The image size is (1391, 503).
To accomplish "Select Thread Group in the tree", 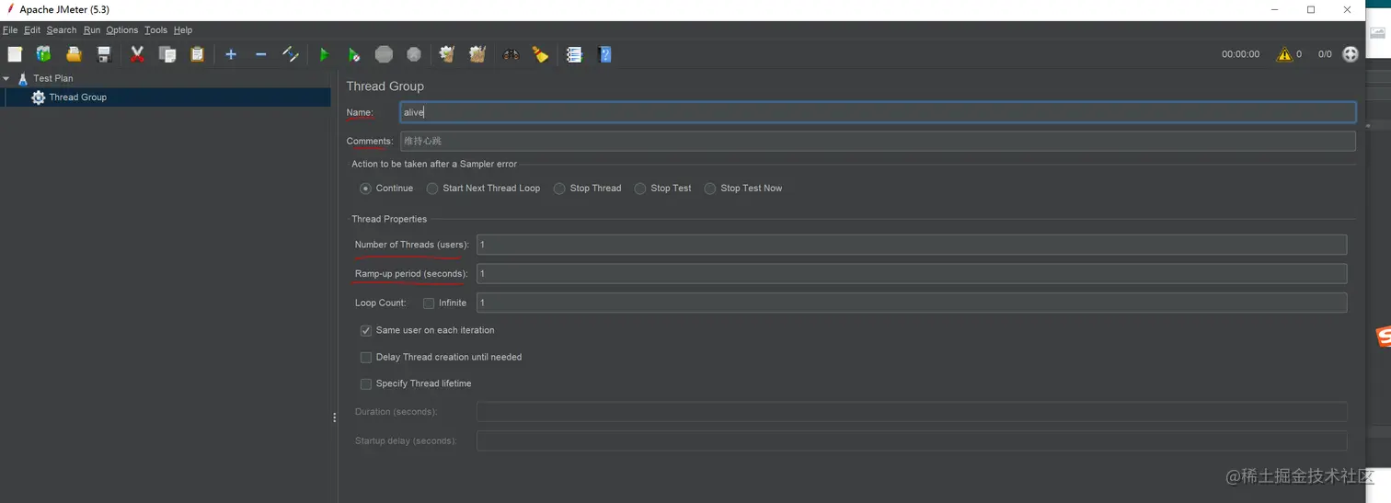I will 77,97.
